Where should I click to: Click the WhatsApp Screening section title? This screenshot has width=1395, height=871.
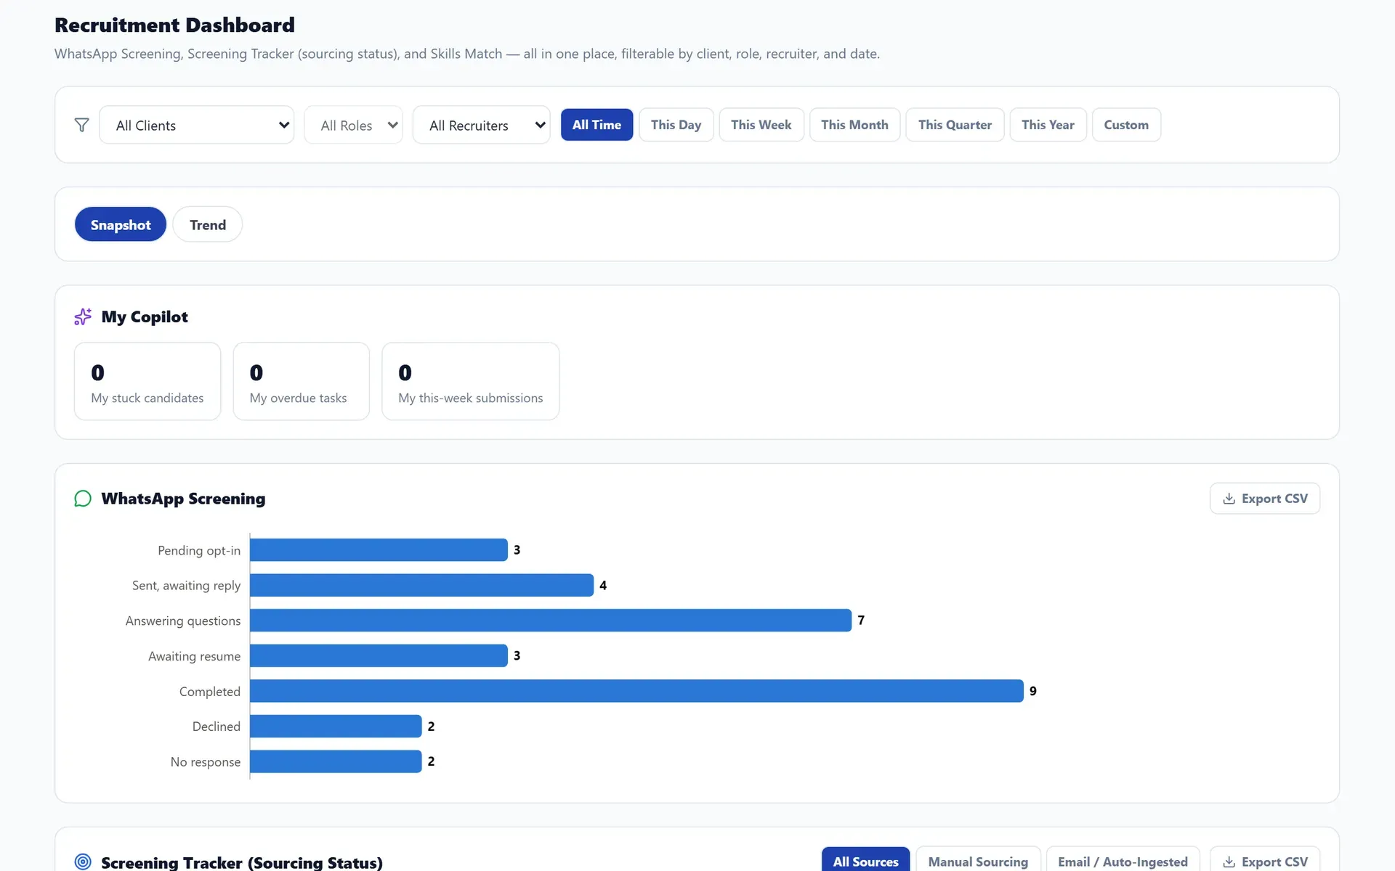183,499
